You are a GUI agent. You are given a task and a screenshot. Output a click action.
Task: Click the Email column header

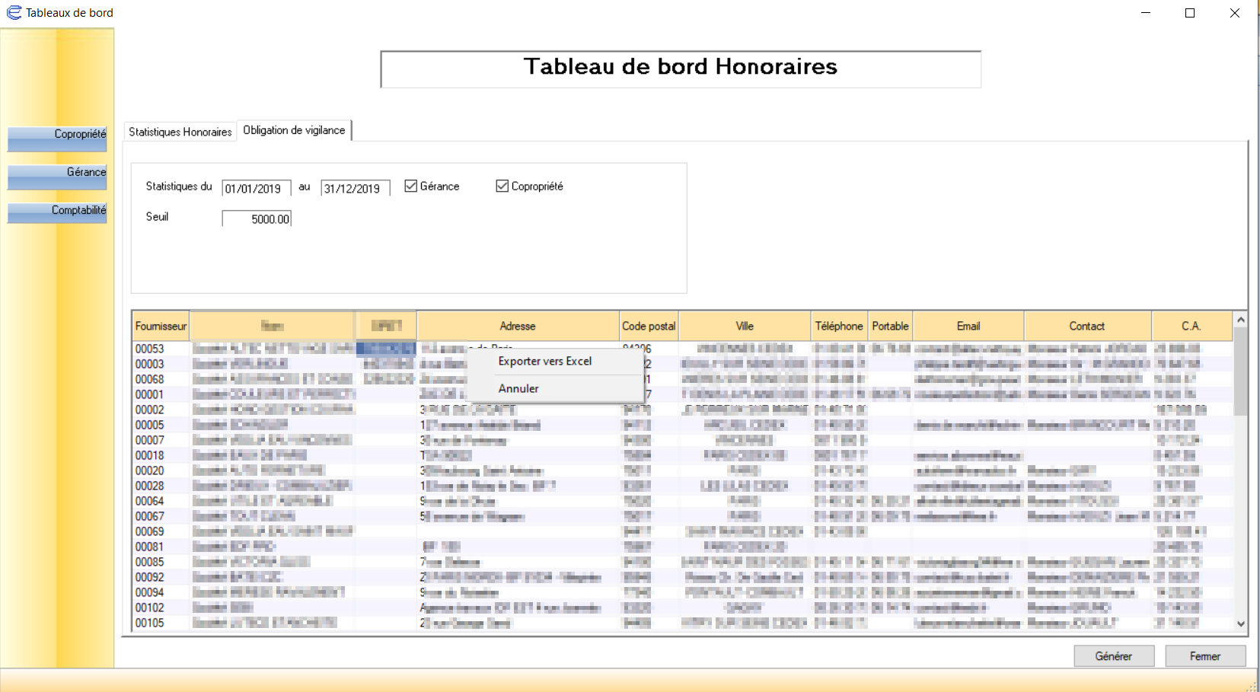coord(968,326)
